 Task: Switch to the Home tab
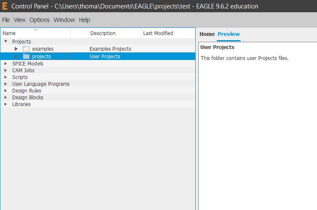coord(207,34)
